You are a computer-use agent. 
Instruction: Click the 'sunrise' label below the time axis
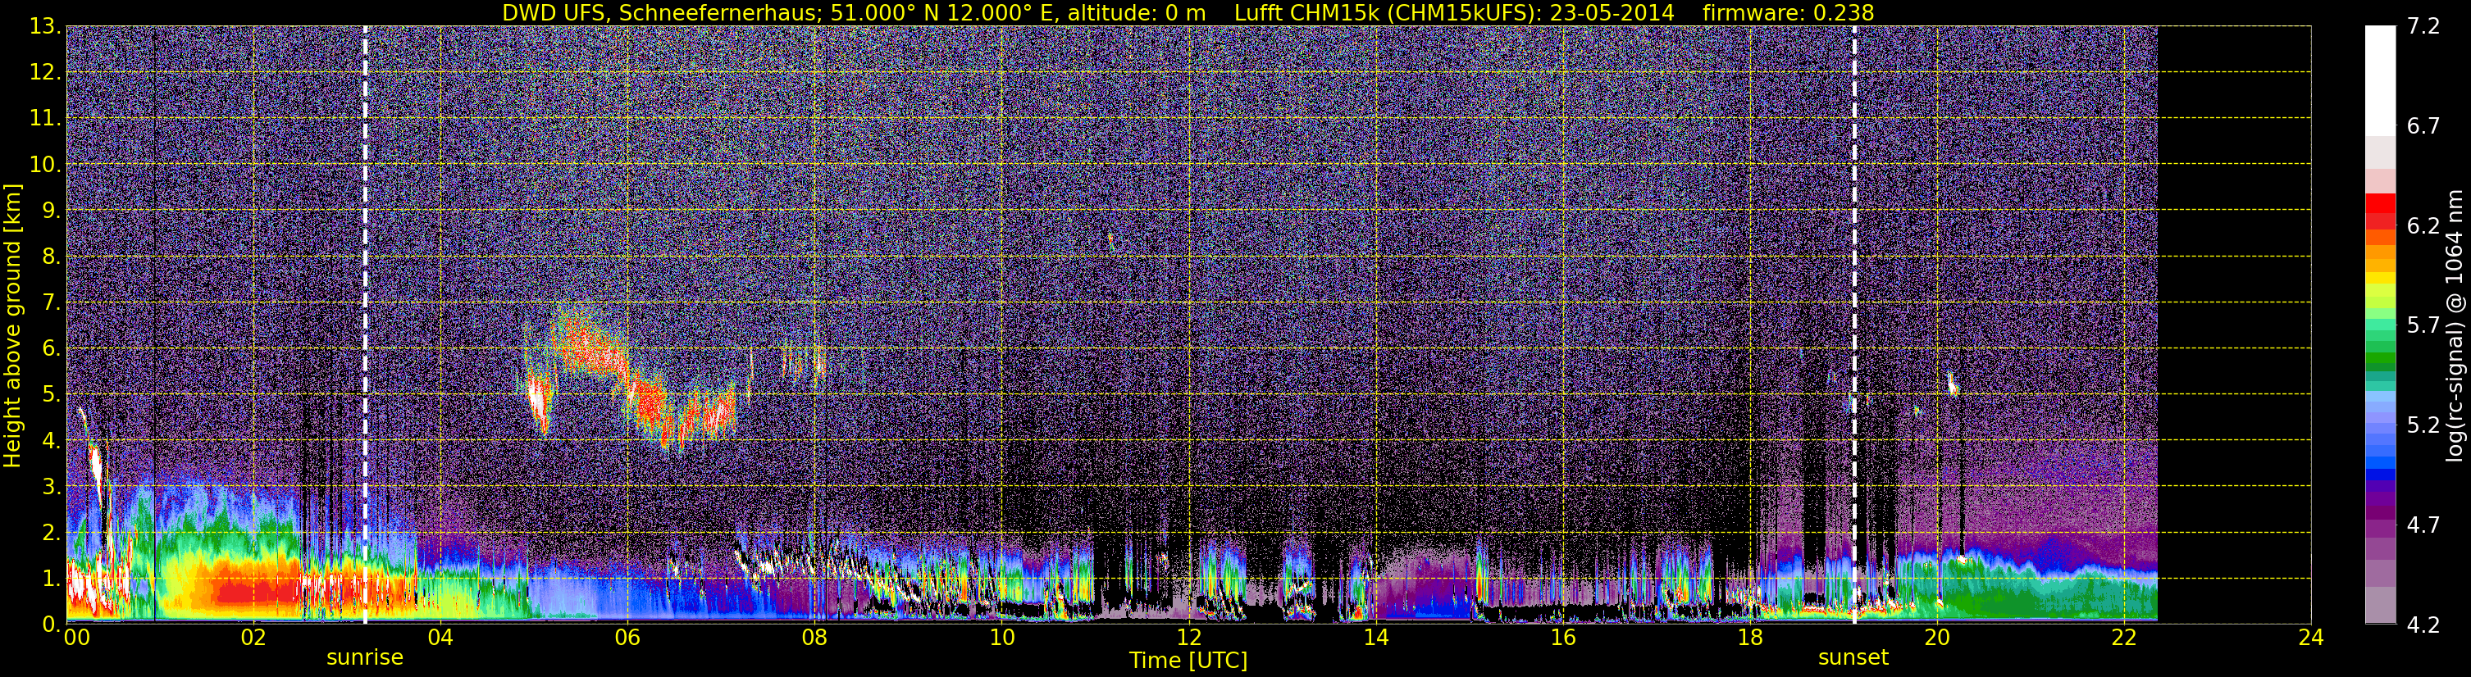coord(364,658)
